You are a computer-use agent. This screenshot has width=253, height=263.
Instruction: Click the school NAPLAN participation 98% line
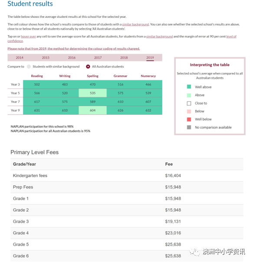pos(42,126)
